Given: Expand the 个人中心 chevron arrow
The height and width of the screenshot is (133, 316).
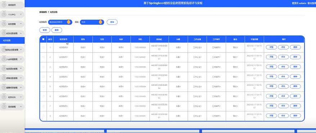Looking at the screenshot, I should [21, 14].
